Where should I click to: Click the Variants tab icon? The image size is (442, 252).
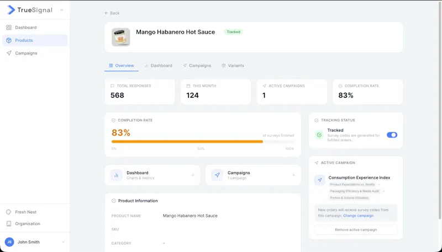click(x=224, y=66)
